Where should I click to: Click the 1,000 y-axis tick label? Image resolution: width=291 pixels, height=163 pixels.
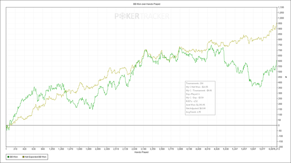(x=281, y=18)
